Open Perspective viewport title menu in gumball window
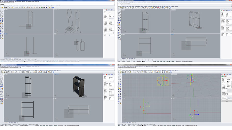This screenshot has height=130, width=232. (x=174, y=74)
